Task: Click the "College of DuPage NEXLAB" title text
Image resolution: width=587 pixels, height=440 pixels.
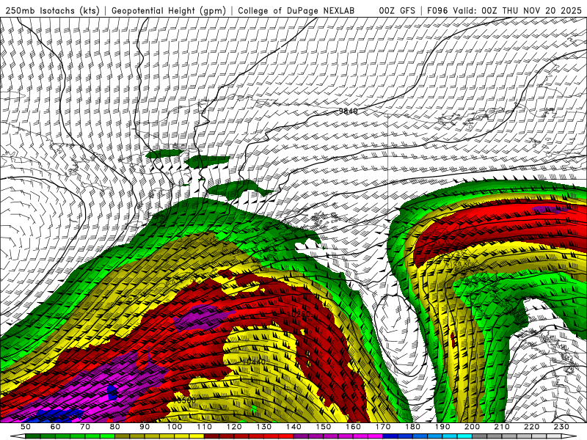Action: pos(296,10)
